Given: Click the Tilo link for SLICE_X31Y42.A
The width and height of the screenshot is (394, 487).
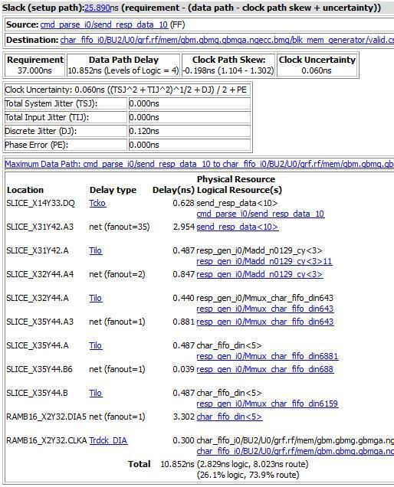Looking at the screenshot, I should pyautogui.click(x=96, y=250).
